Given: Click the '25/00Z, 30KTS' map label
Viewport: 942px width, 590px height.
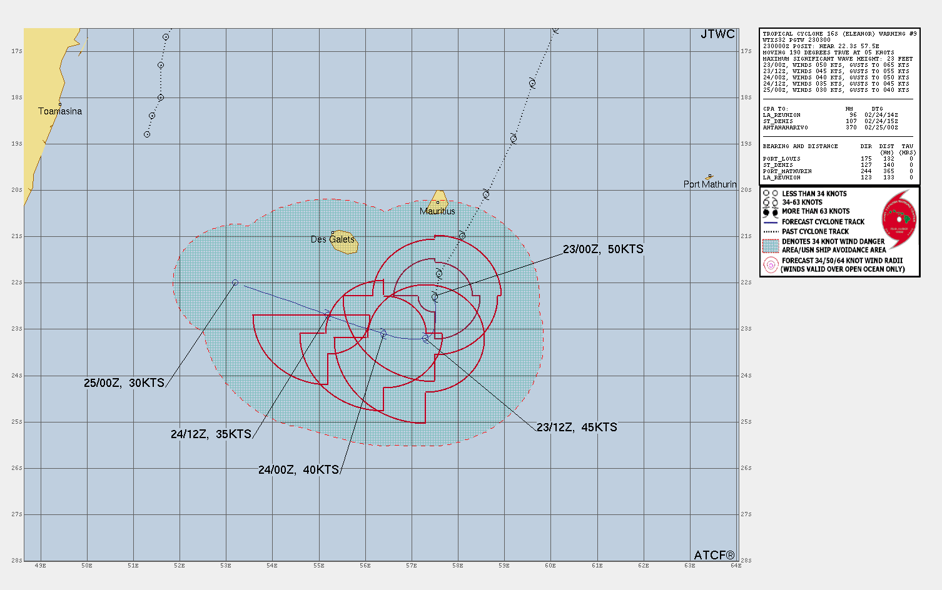Looking at the screenshot, I should click(124, 382).
